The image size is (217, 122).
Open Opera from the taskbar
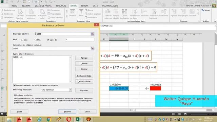(x=68, y=119)
